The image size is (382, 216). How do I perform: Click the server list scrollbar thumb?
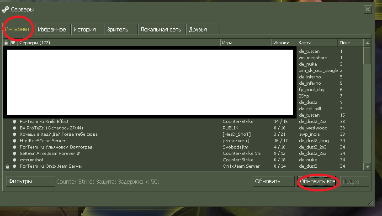point(367,56)
